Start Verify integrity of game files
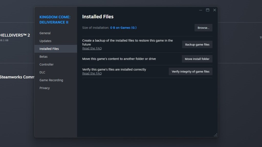The image size is (262, 147). coord(190,72)
